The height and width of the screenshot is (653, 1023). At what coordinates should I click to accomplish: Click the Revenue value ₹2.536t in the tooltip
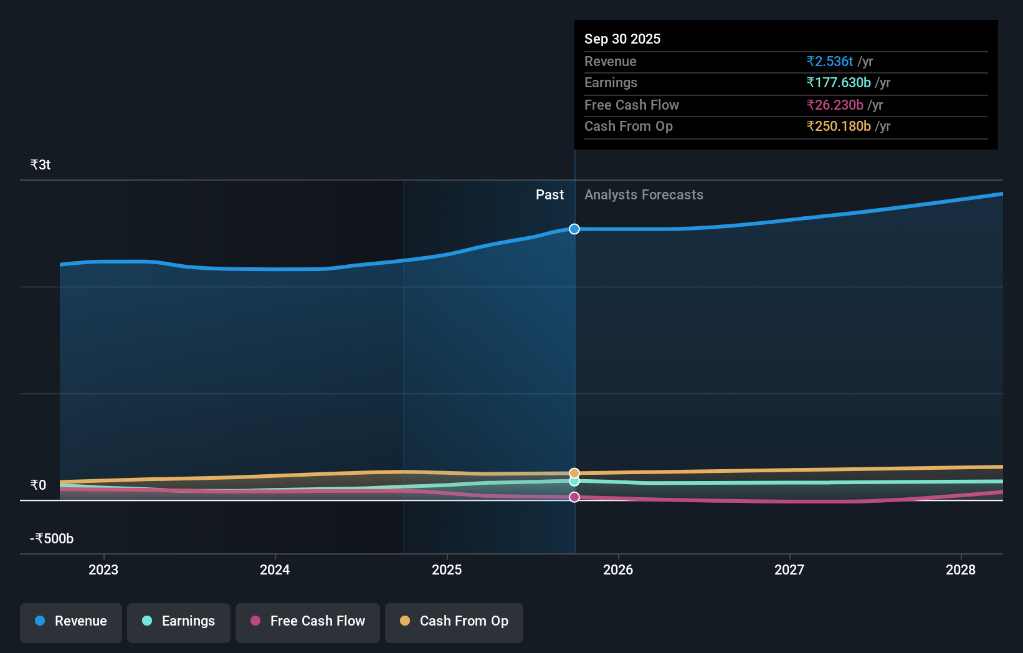pyautogui.click(x=829, y=62)
